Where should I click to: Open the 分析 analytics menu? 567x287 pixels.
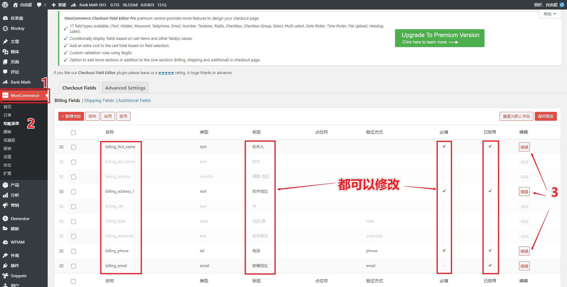15,195
